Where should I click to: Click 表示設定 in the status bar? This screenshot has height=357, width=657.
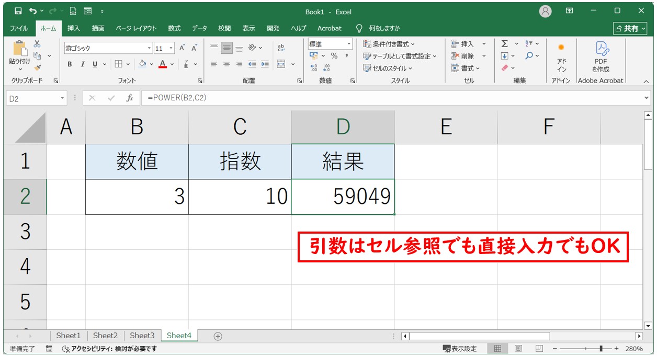coord(460,349)
